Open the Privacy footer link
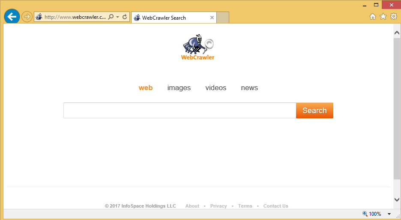 click(218, 206)
